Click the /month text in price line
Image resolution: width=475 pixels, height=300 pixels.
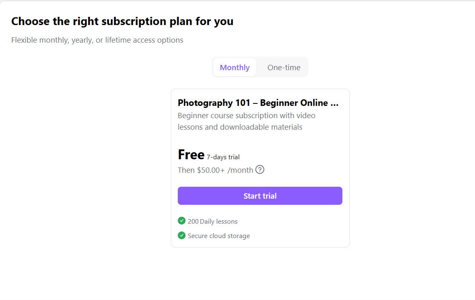click(x=240, y=170)
